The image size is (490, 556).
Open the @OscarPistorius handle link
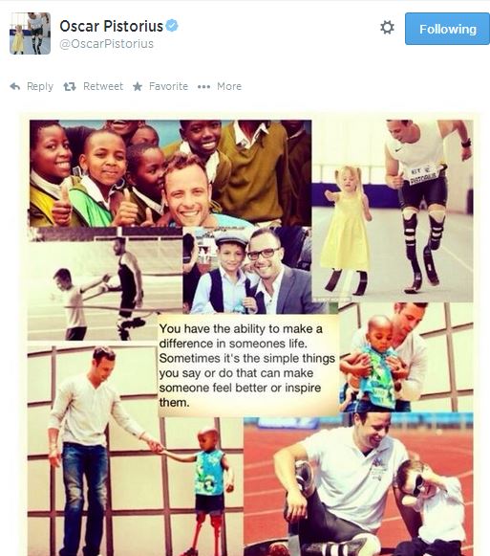pos(107,44)
